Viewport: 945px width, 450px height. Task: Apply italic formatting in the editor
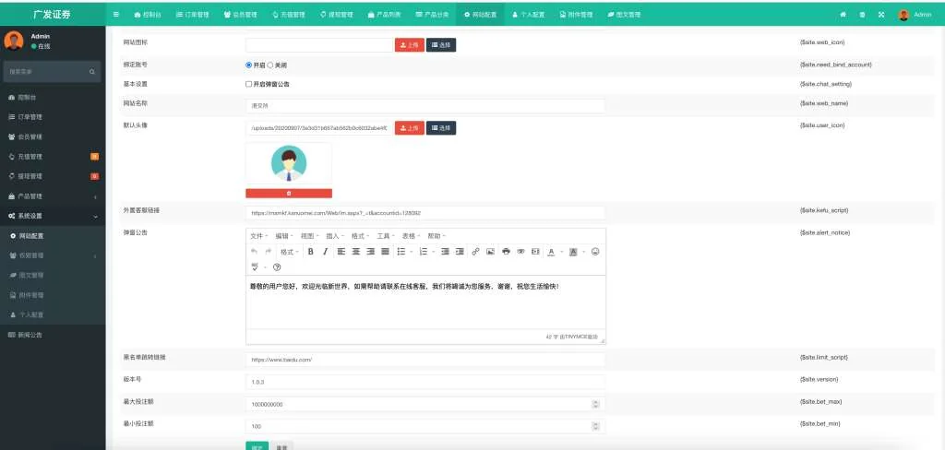coord(326,251)
